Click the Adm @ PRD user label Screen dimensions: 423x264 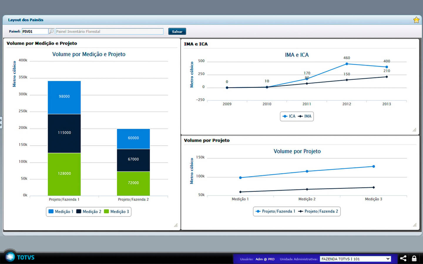click(265, 259)
